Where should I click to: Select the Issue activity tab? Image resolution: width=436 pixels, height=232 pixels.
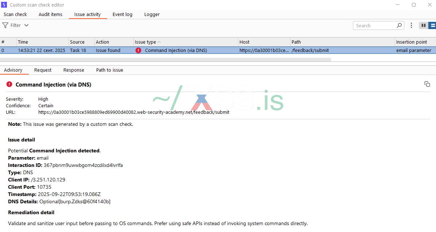coord(87,15)
